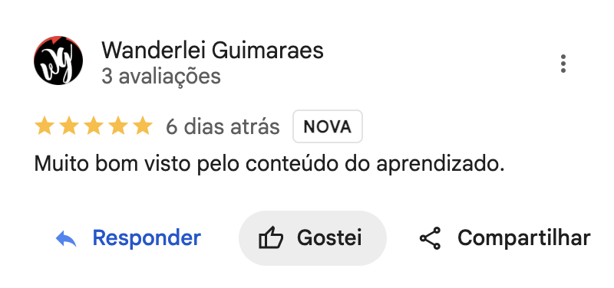Viewport: 614px width, 288px height.
Task: Click the review text about aprendizado
Action: (x=269, y=165)
